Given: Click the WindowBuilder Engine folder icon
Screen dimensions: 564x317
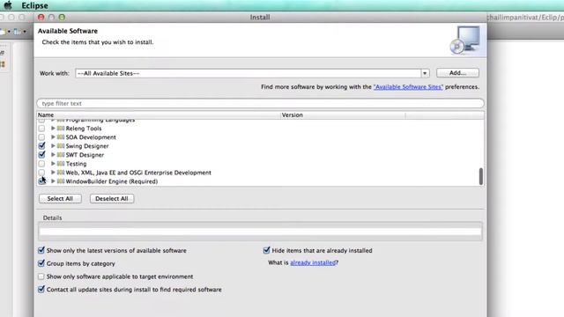Looking at the screenshot, I should click(61, 181).
